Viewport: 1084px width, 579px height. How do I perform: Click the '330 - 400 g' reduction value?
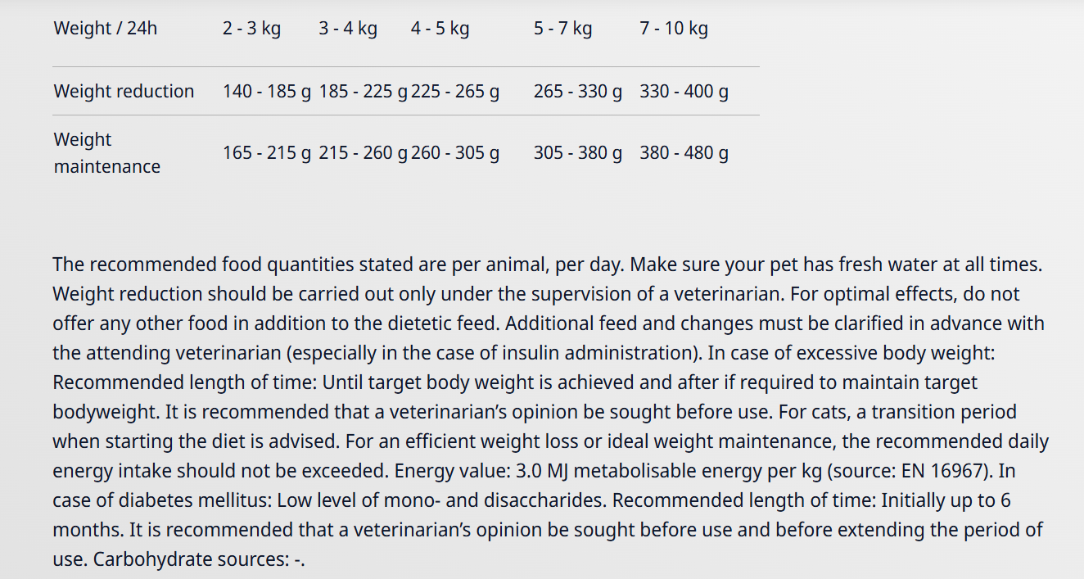pyautogui.click(x=684, y=91)
